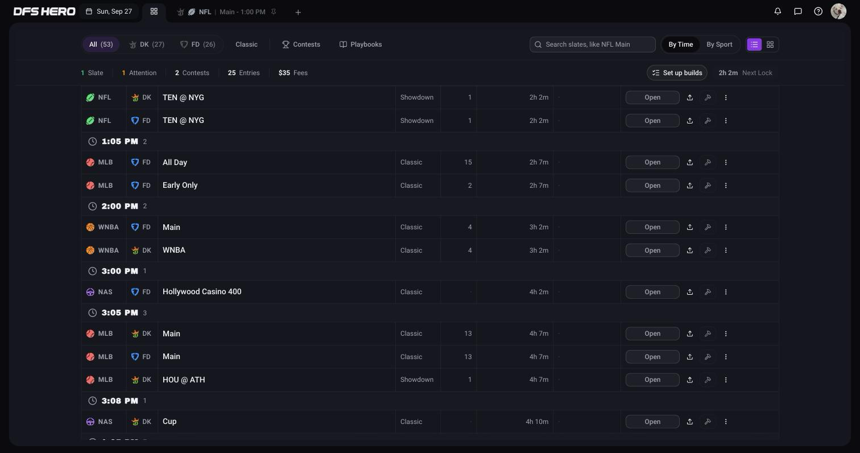More options for FD TEN @ NYG row
This screenshot has width=860, height=453.
click(726, 121)
